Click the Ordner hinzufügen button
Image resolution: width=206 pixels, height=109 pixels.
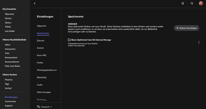point(186,28)
